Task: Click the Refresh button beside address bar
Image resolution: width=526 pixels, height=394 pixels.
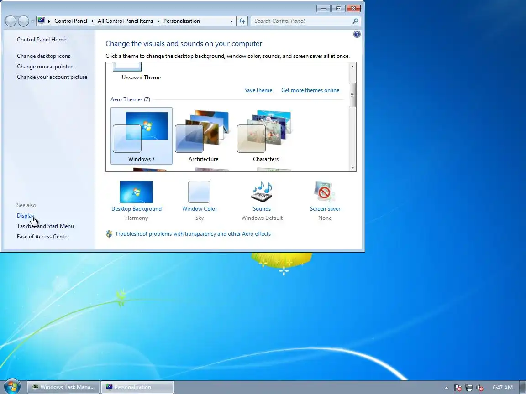Action: click(x=242, y=21)
